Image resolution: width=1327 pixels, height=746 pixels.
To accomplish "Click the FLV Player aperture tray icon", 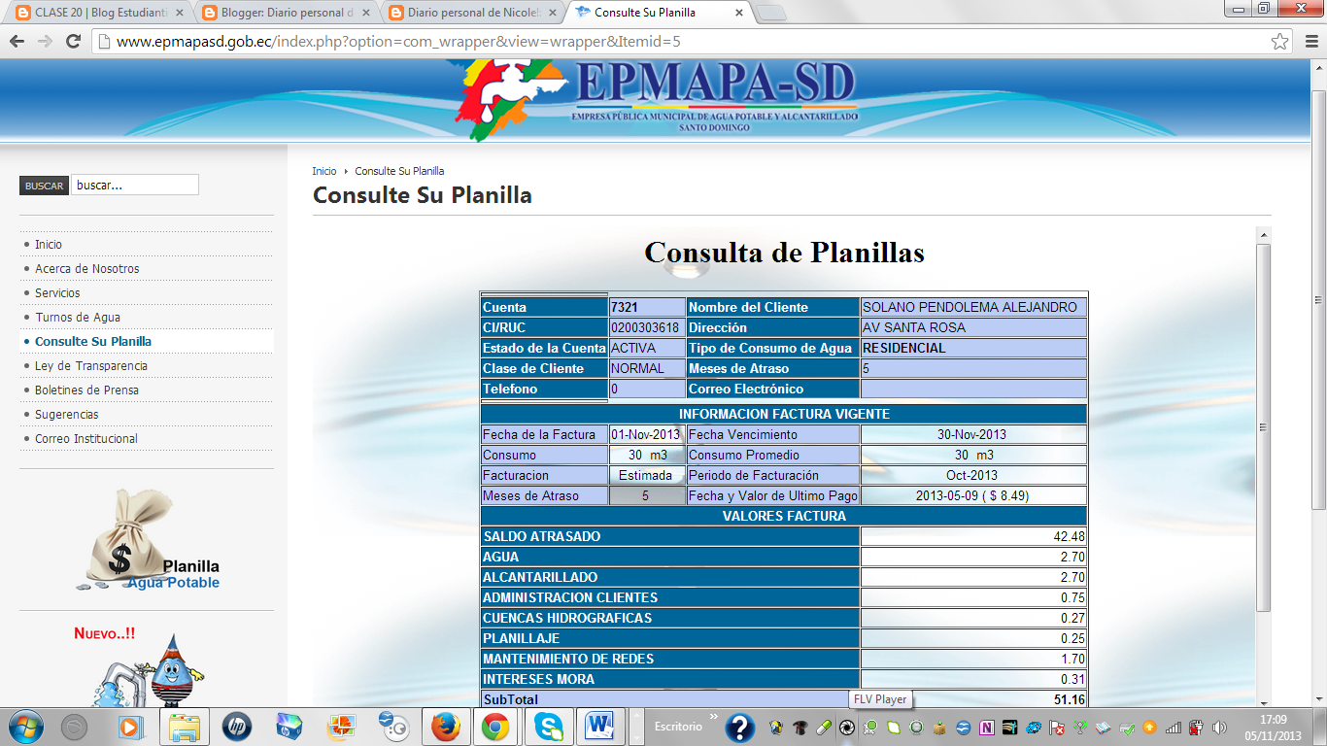I will point(847,728).
